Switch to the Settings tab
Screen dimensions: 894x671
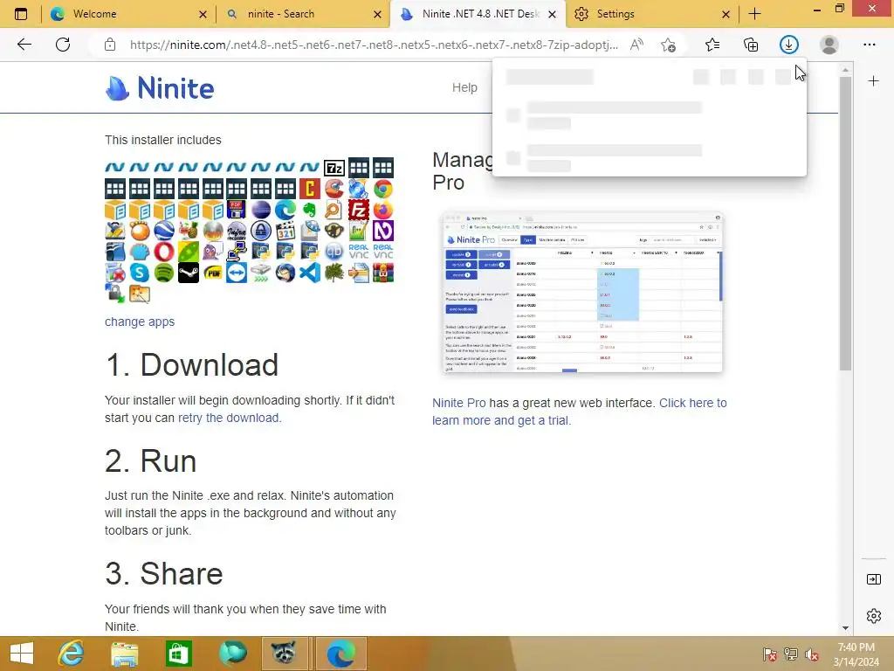[652, 14]
